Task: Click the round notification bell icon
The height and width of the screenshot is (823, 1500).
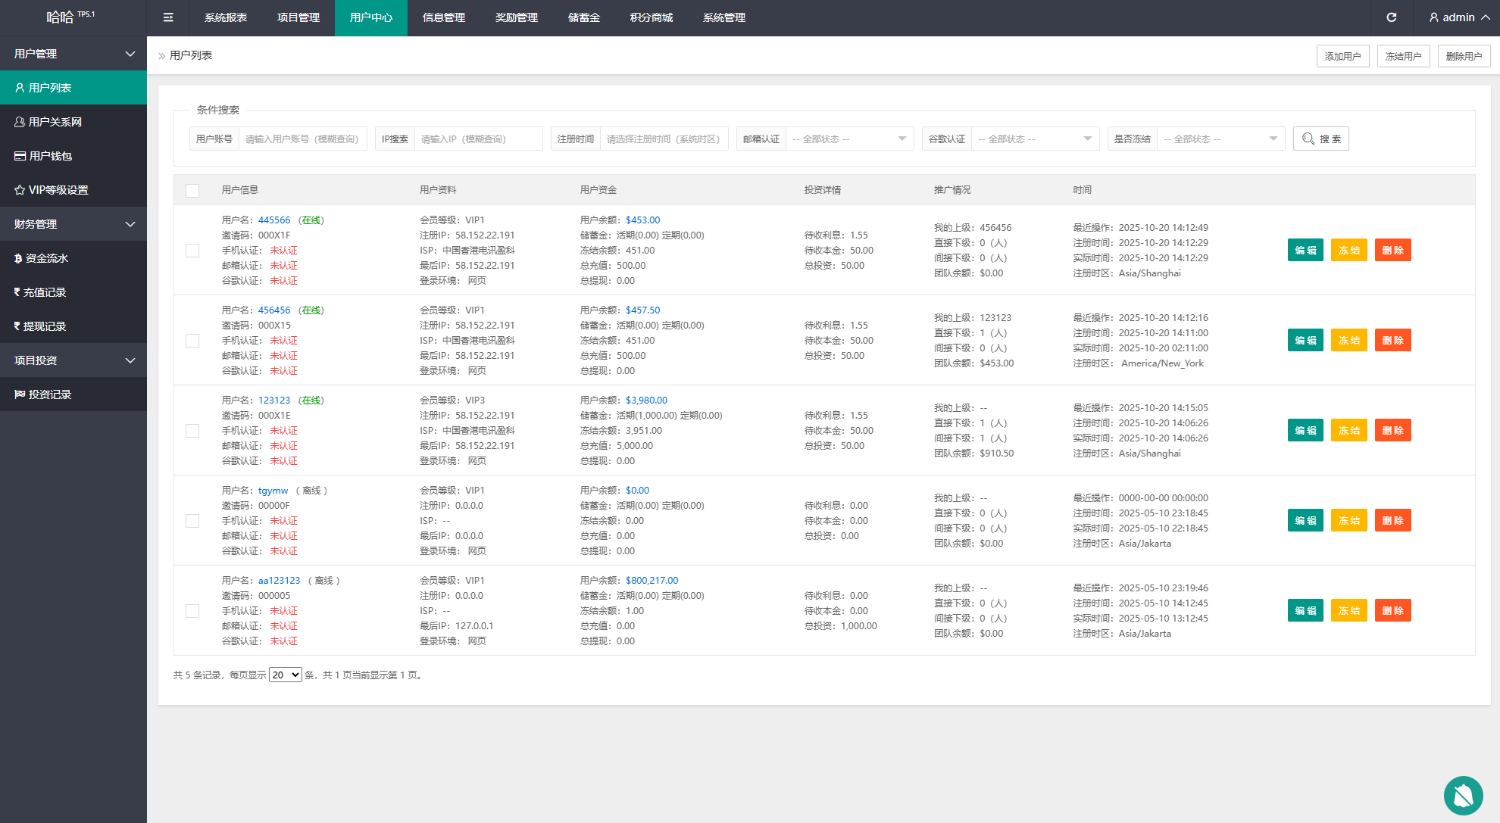Action: [x=1463, y=795]
